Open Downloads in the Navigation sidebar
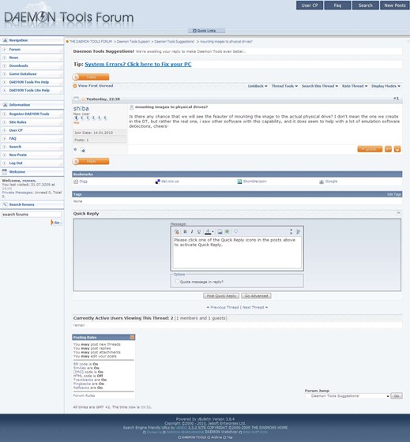 tap(18, 66)
